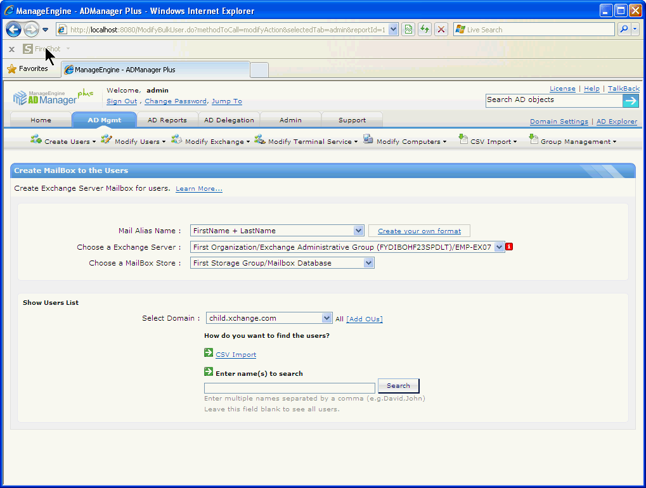Close the FireShot toolbar with the X
The width and height of the screenshot is (646, 488).
[11, 49]
